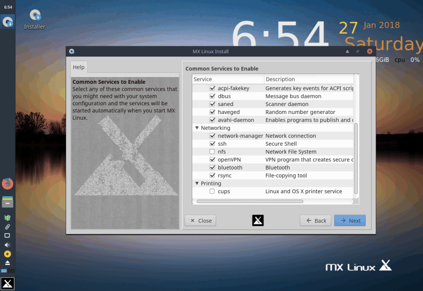This screenshot has height=291, width=423.
Task: Uncheck the dbus service checkbox
Action: [212, 96]
